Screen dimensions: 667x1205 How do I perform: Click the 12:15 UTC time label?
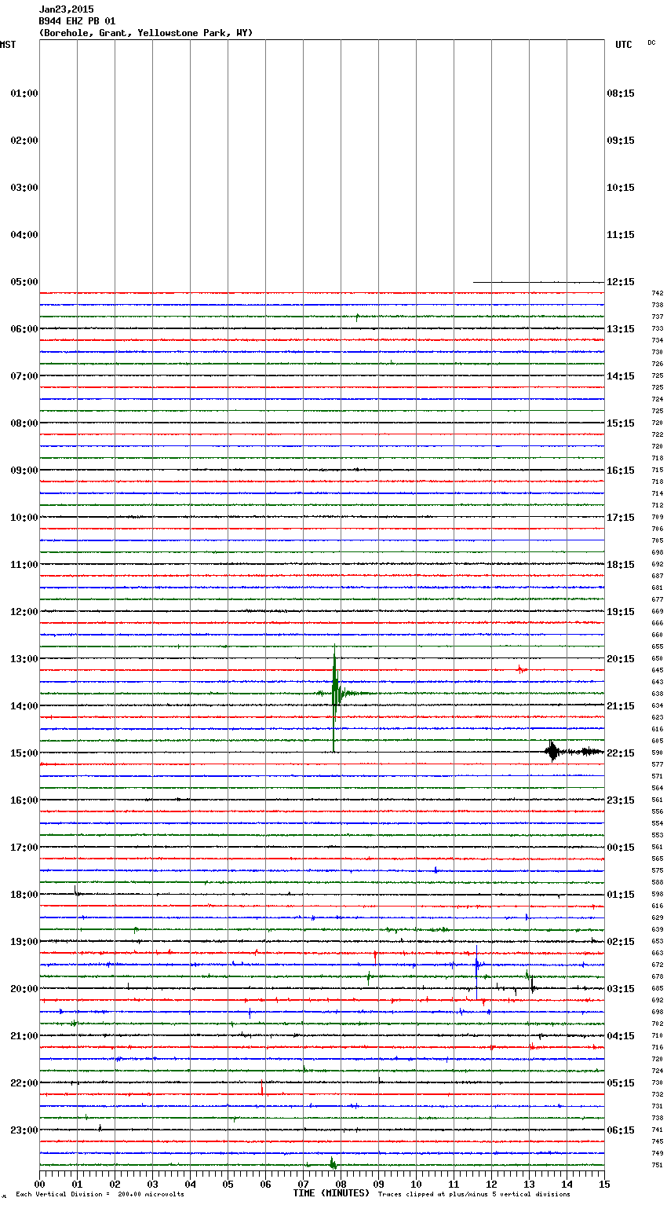coord(621,282)
